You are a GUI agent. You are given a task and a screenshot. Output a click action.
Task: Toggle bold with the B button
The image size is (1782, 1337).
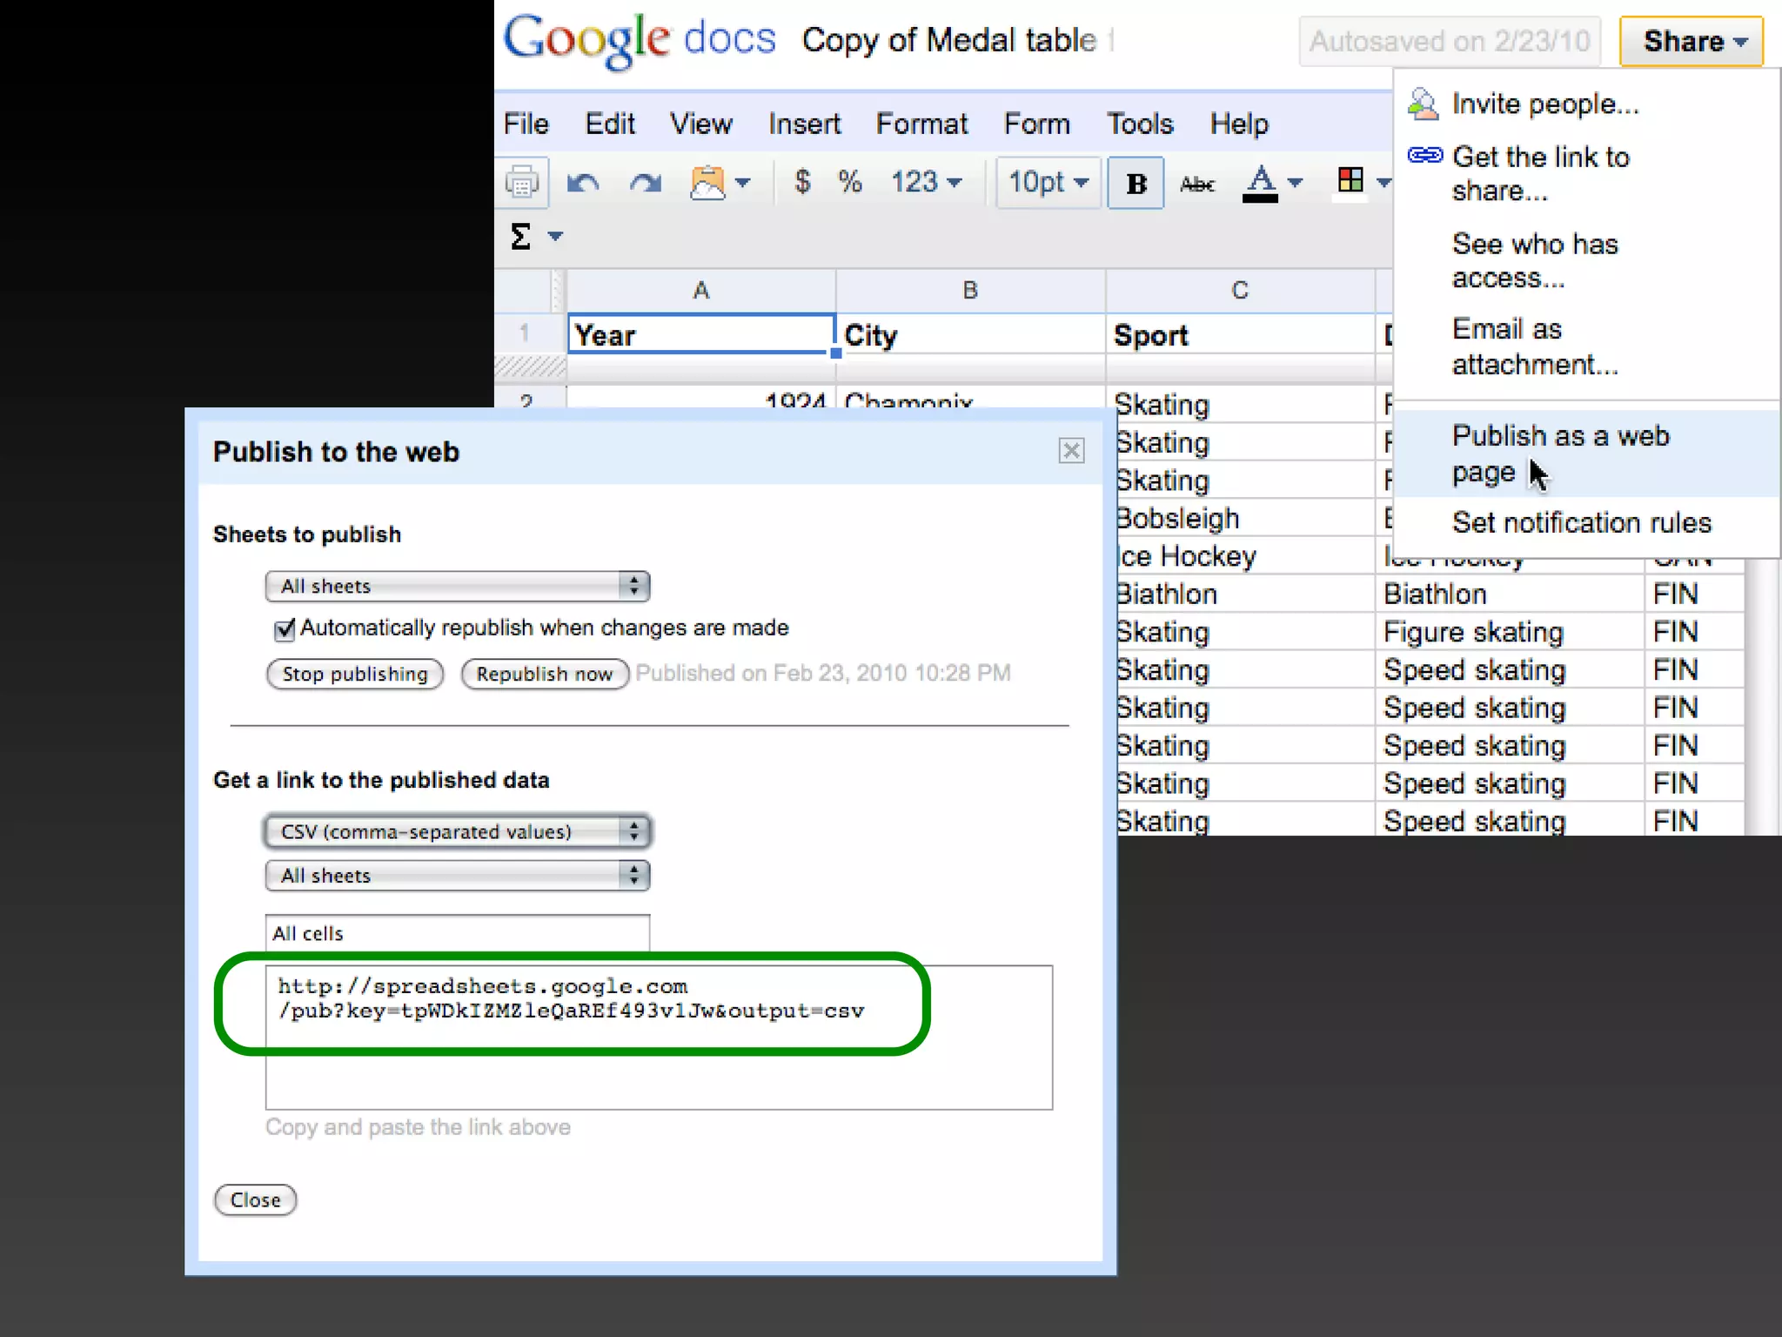tap(1136, 183)
